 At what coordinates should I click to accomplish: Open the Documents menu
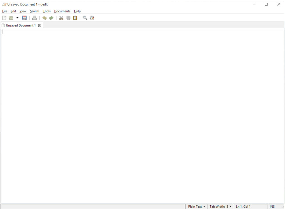(x=62, y=11)
